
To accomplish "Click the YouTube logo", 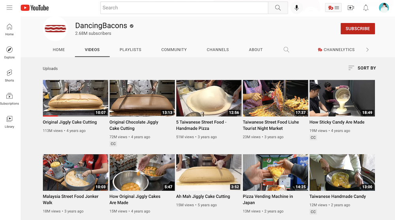I will point(35,8).
